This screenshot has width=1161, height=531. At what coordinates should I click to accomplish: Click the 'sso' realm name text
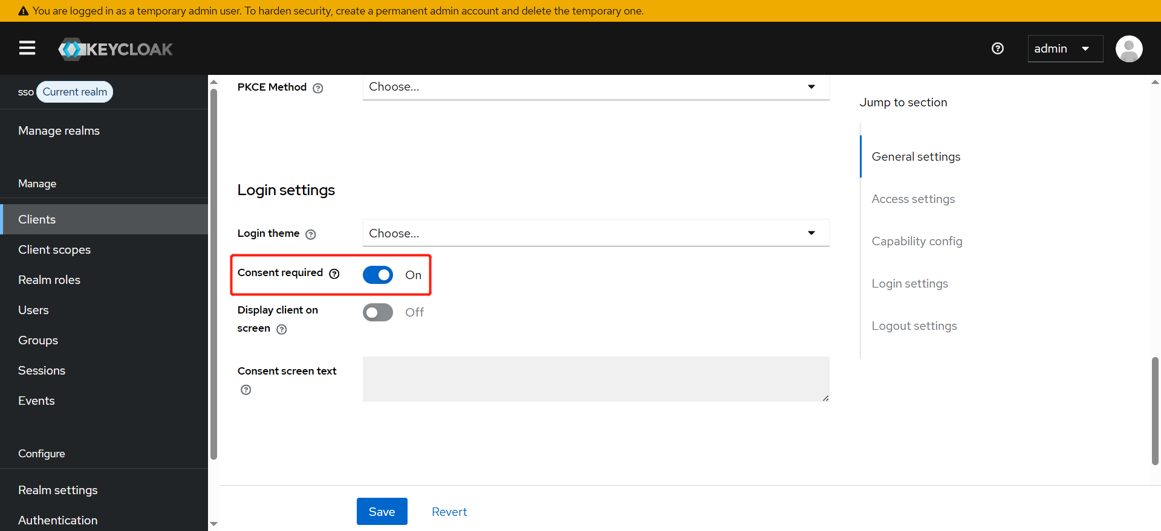(26, 92)
